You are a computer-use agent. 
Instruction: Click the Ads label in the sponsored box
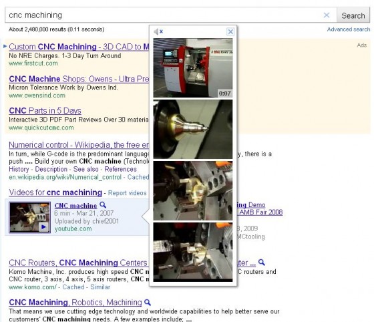(x=361, y=45)
